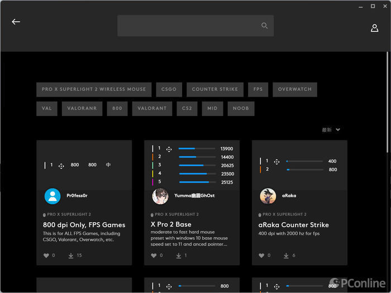Screen dimensions: 391x293
Task: Focus the profile search input field
Action: click(195, 26)
